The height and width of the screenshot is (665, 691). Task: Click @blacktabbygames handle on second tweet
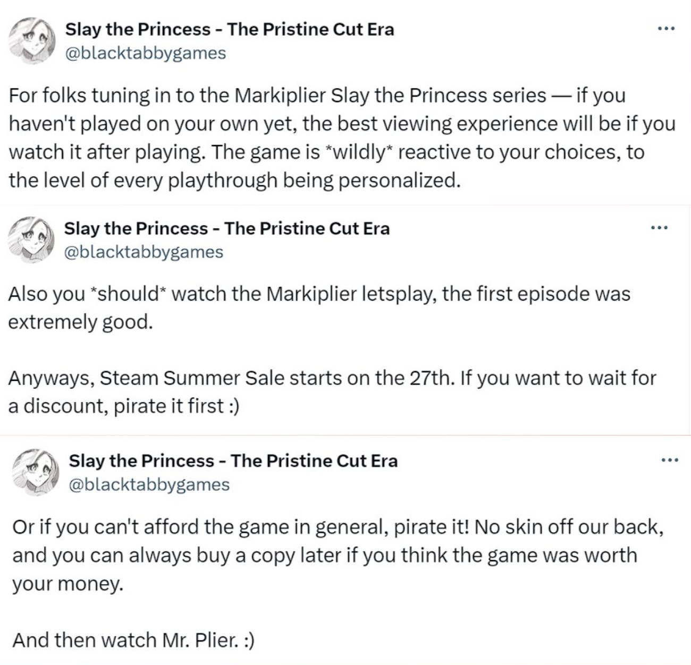144,252
